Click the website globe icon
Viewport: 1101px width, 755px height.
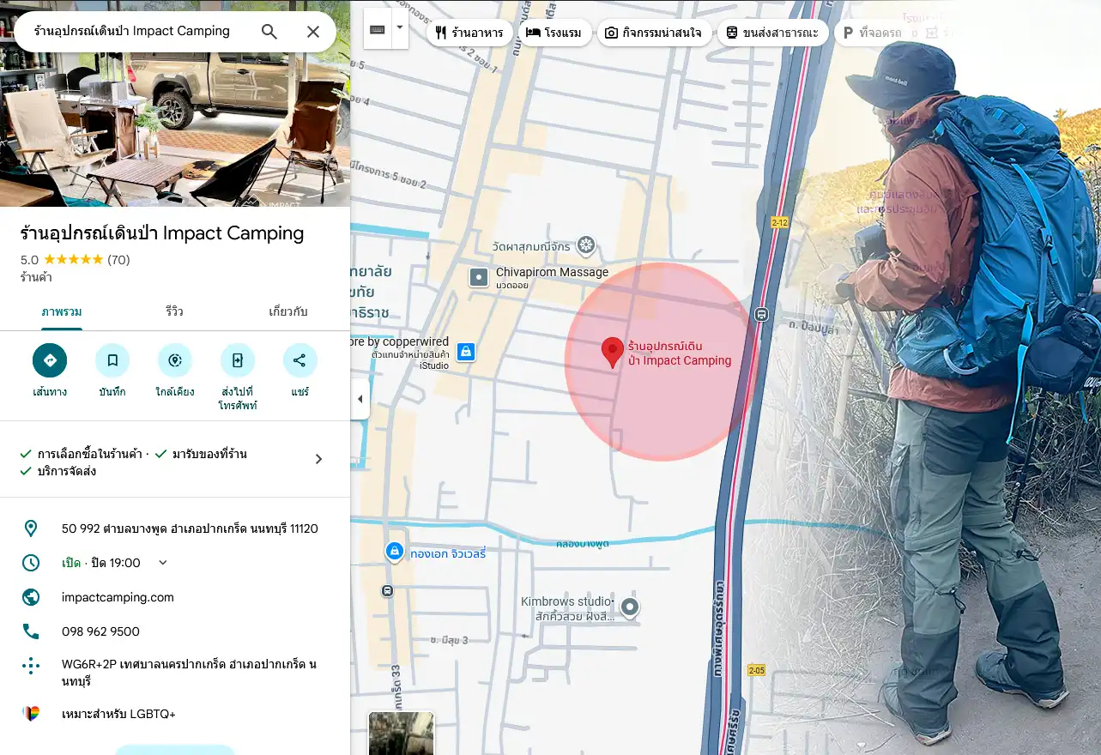coord(31,597)
